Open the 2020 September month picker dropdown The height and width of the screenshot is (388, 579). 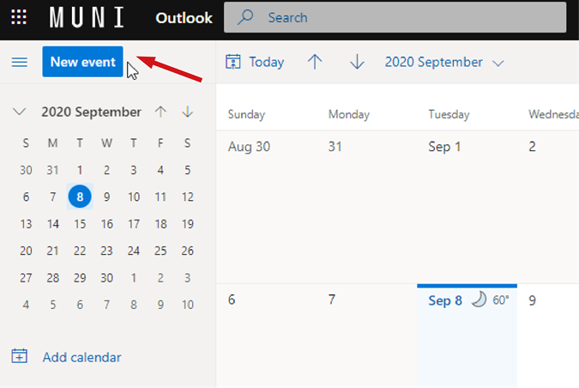coord(443,62)
